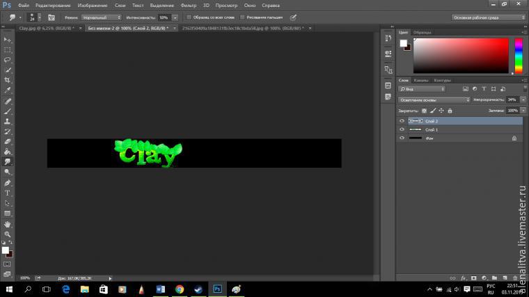Viewport: 529px width, 297px height.
Task: Select the Lasso tool
Action: (x=8, y=60)
